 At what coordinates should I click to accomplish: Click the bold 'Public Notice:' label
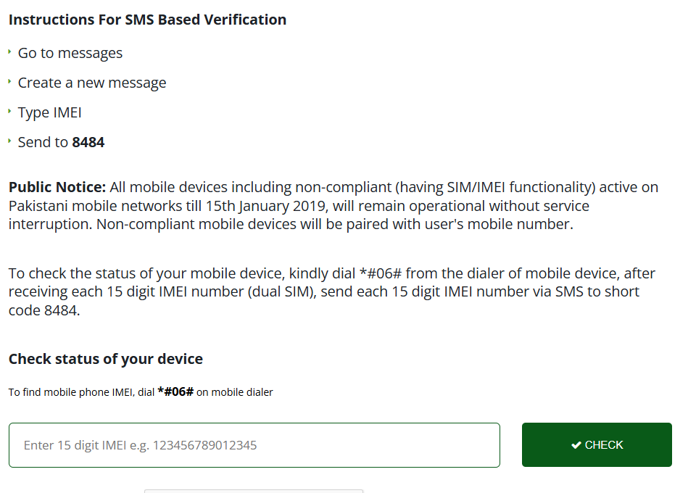pos(57,187)
